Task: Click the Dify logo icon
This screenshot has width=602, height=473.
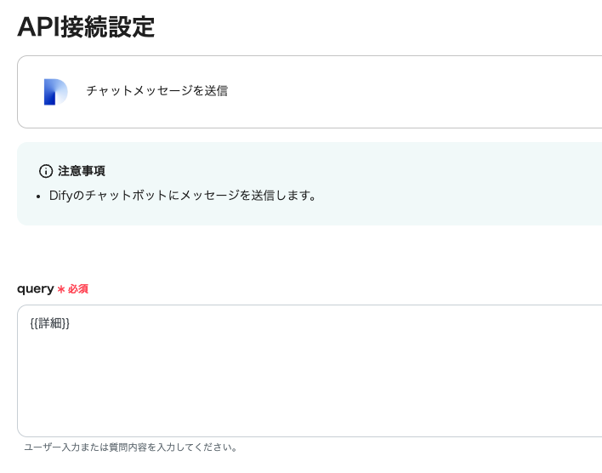Action: (55, 91)
